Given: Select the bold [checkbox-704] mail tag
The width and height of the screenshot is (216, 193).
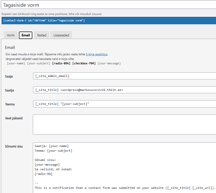Looking at the screenshot, I should click(84, 63).
